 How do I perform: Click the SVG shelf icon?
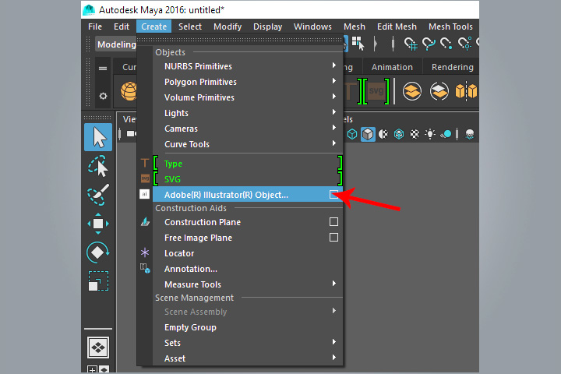[377, 92]
